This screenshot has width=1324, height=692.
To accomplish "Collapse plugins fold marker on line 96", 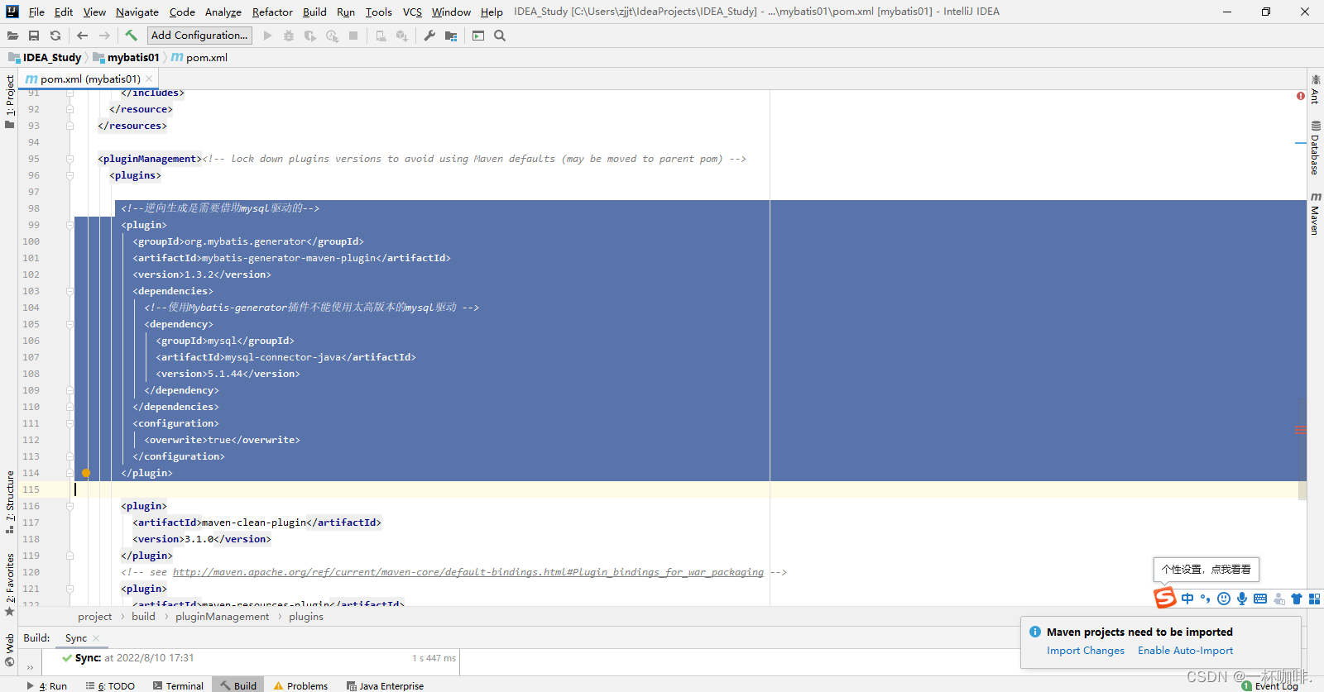I will (x=70, y=175).
